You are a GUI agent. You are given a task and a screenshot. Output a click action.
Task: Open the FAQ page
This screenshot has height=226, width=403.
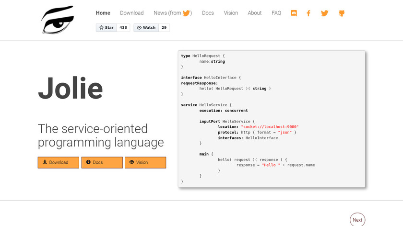click(x=276, y=13)
